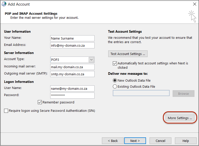Screen dimensions: 199x146
Task: Select New Outlook Data File radio
Action: (x=115, y=80)
